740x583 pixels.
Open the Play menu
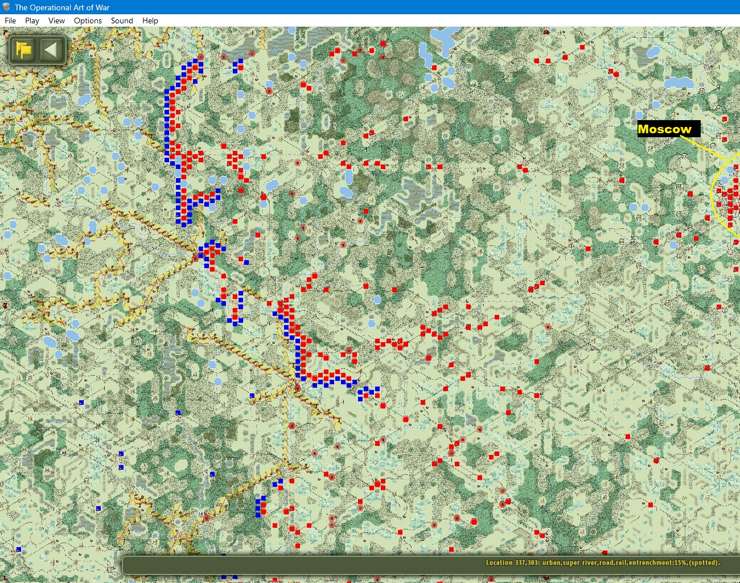click(32, 20)
